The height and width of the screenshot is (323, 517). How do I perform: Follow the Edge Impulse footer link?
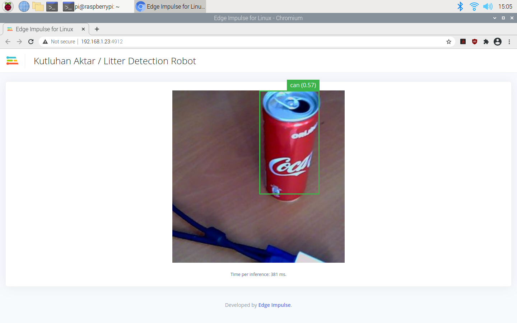[x=275, y=305]
